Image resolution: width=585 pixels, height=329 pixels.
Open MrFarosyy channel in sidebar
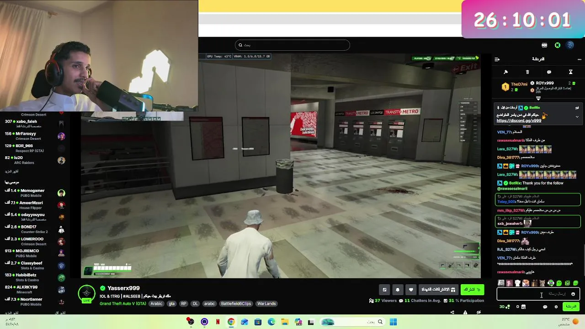click(x=35, y=136)
